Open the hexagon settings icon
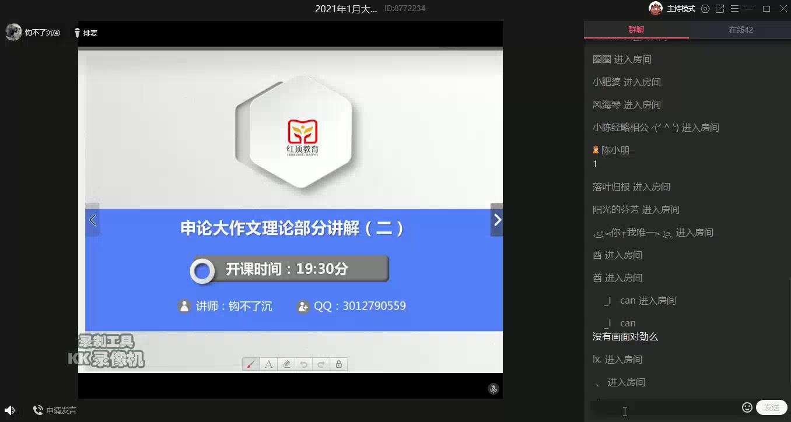Viewport: 791px width, 422px height. click(x=705, y=9)
